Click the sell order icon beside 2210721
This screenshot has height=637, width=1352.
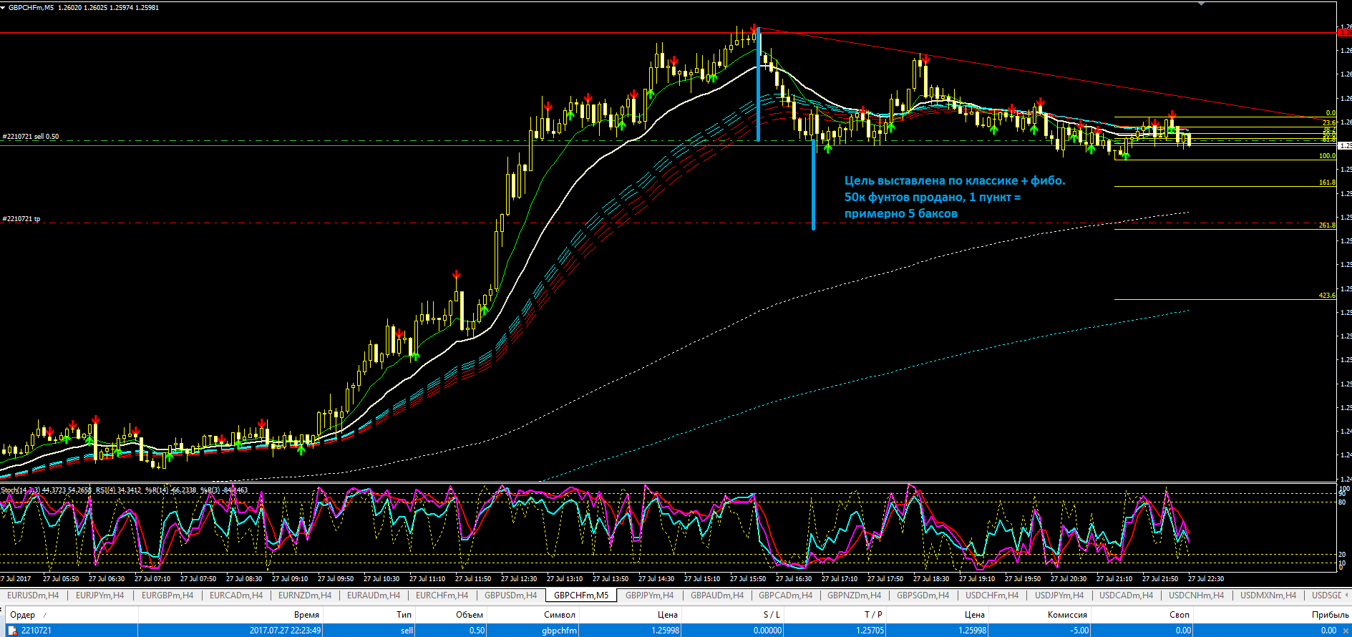[x=12, y=631]
